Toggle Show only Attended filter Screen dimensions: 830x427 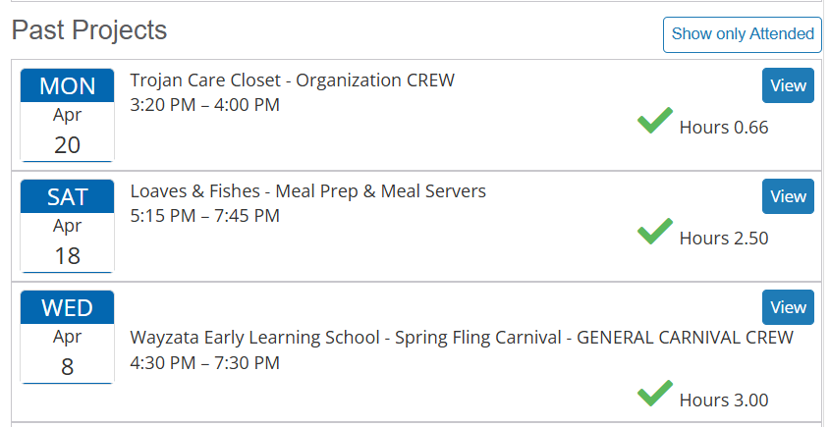pos(742,34)
